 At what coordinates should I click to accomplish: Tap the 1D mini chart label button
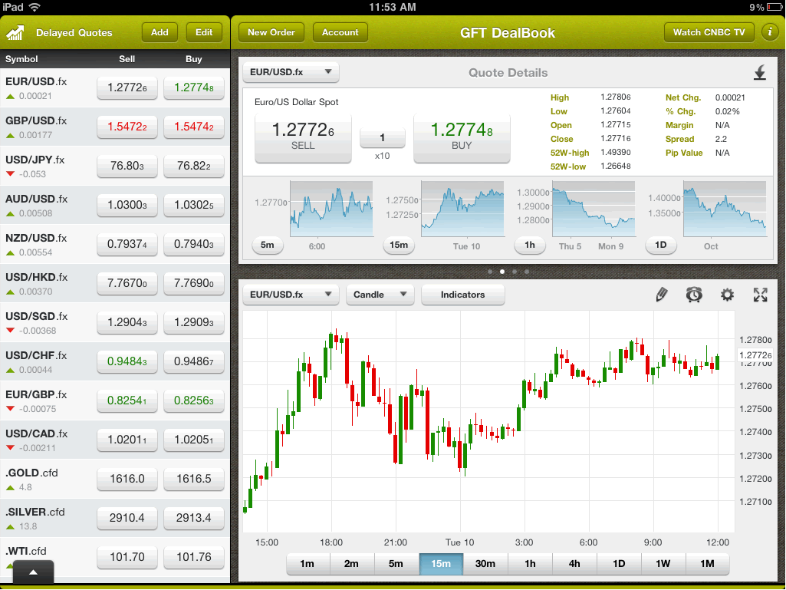661,245
